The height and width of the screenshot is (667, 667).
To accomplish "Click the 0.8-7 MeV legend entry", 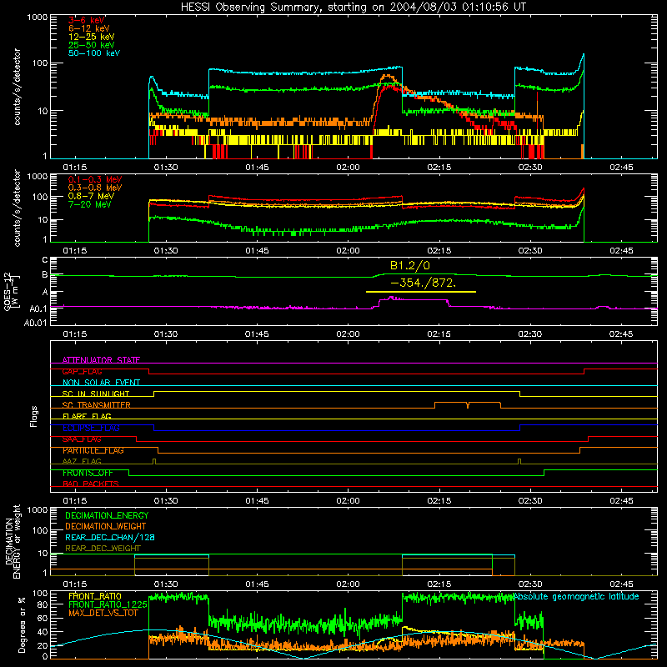I will [92, 196].
